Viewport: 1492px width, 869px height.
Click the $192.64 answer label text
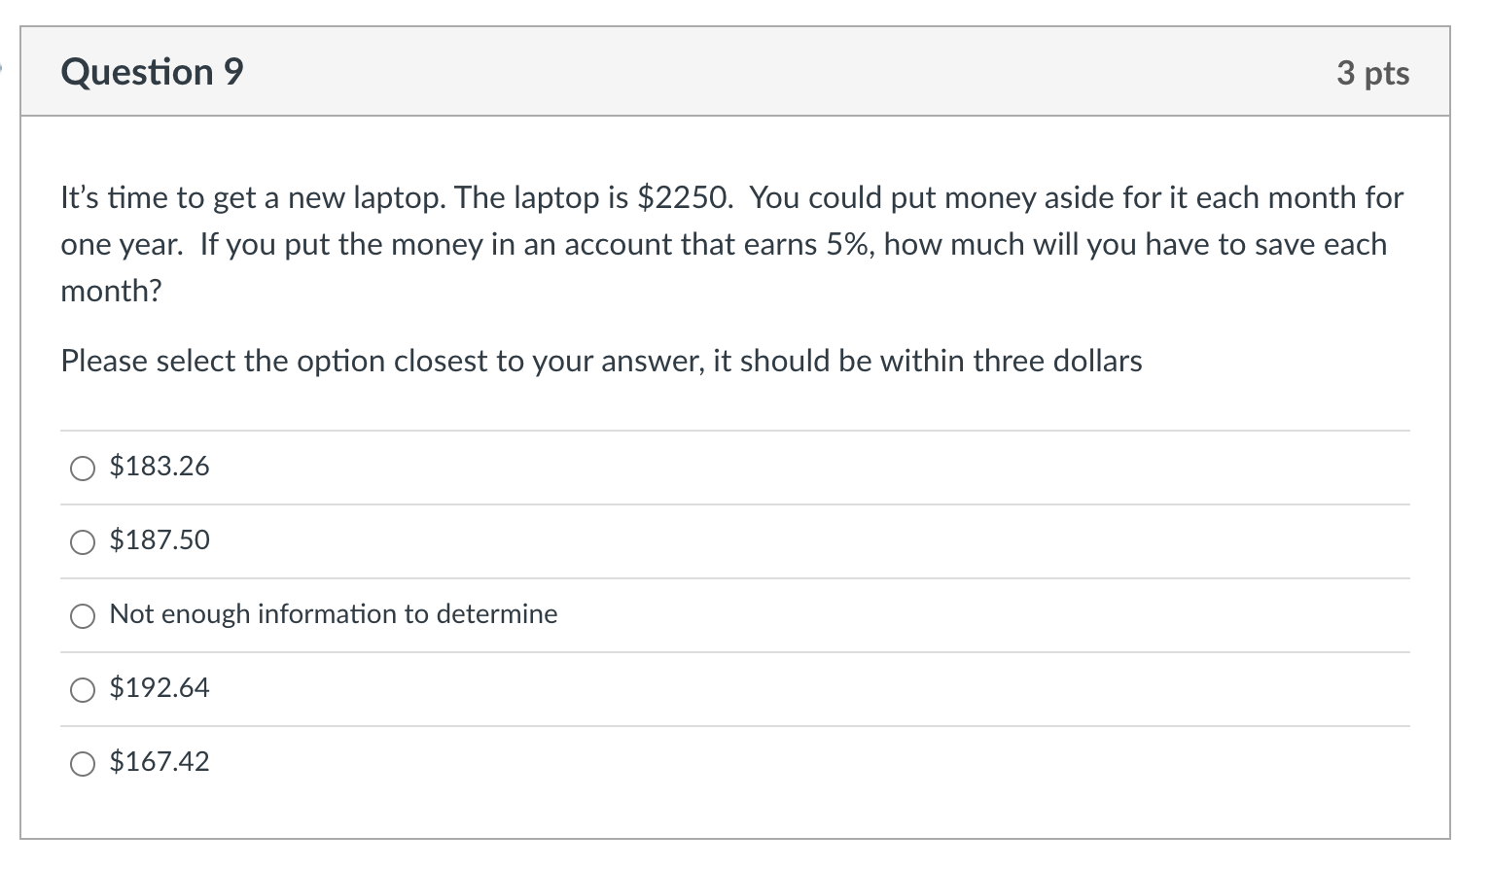pos(159,688)
